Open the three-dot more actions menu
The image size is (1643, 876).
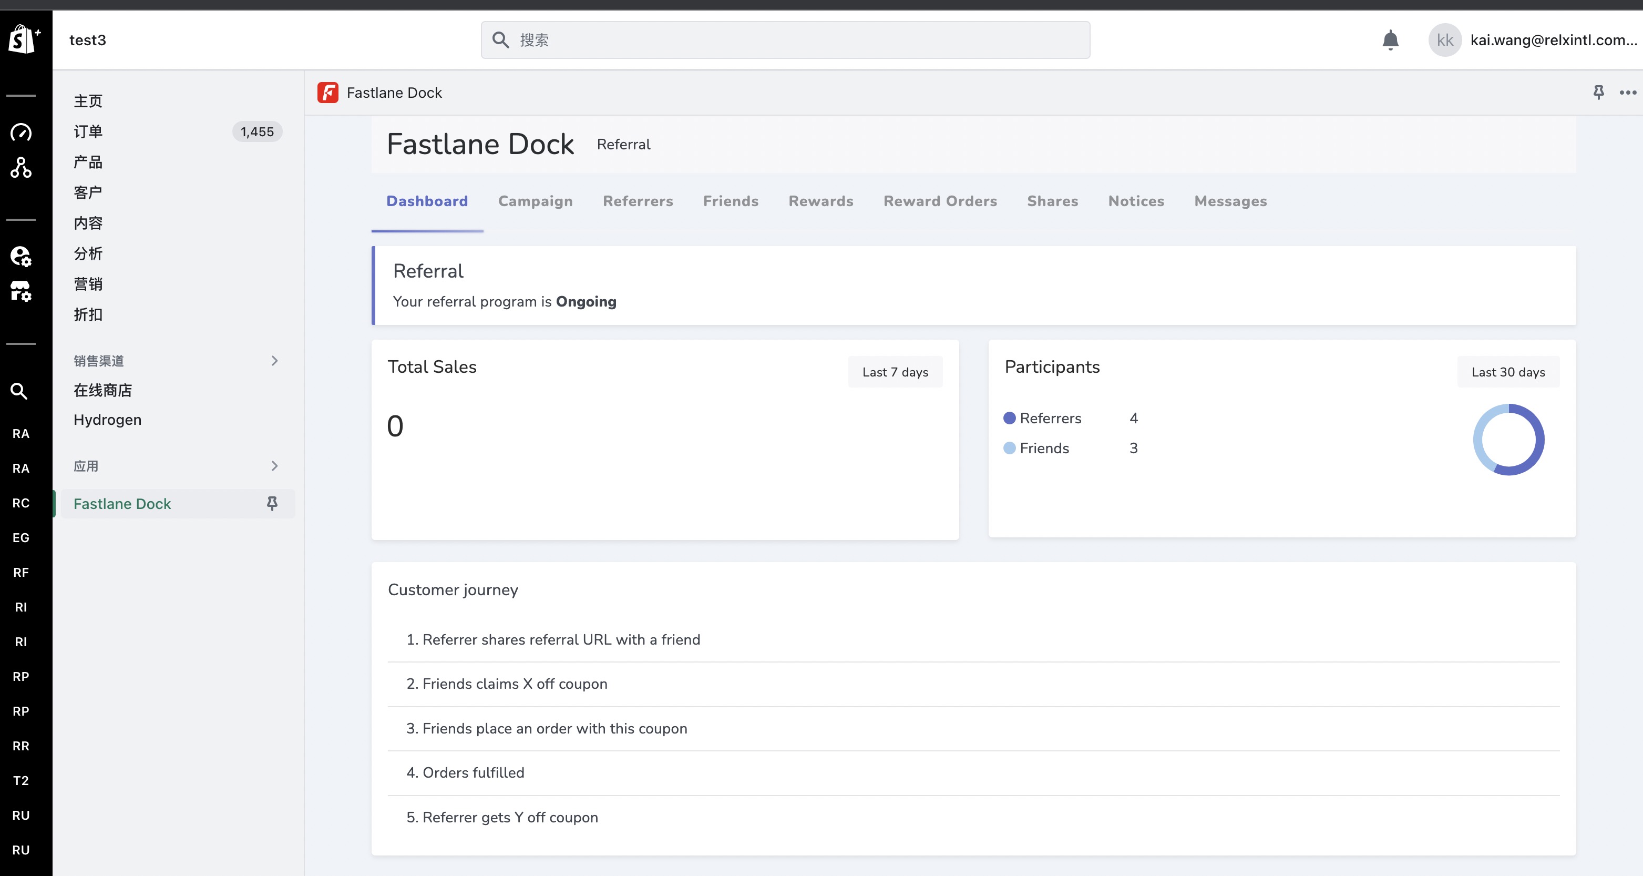click(x=1628, y=93)
